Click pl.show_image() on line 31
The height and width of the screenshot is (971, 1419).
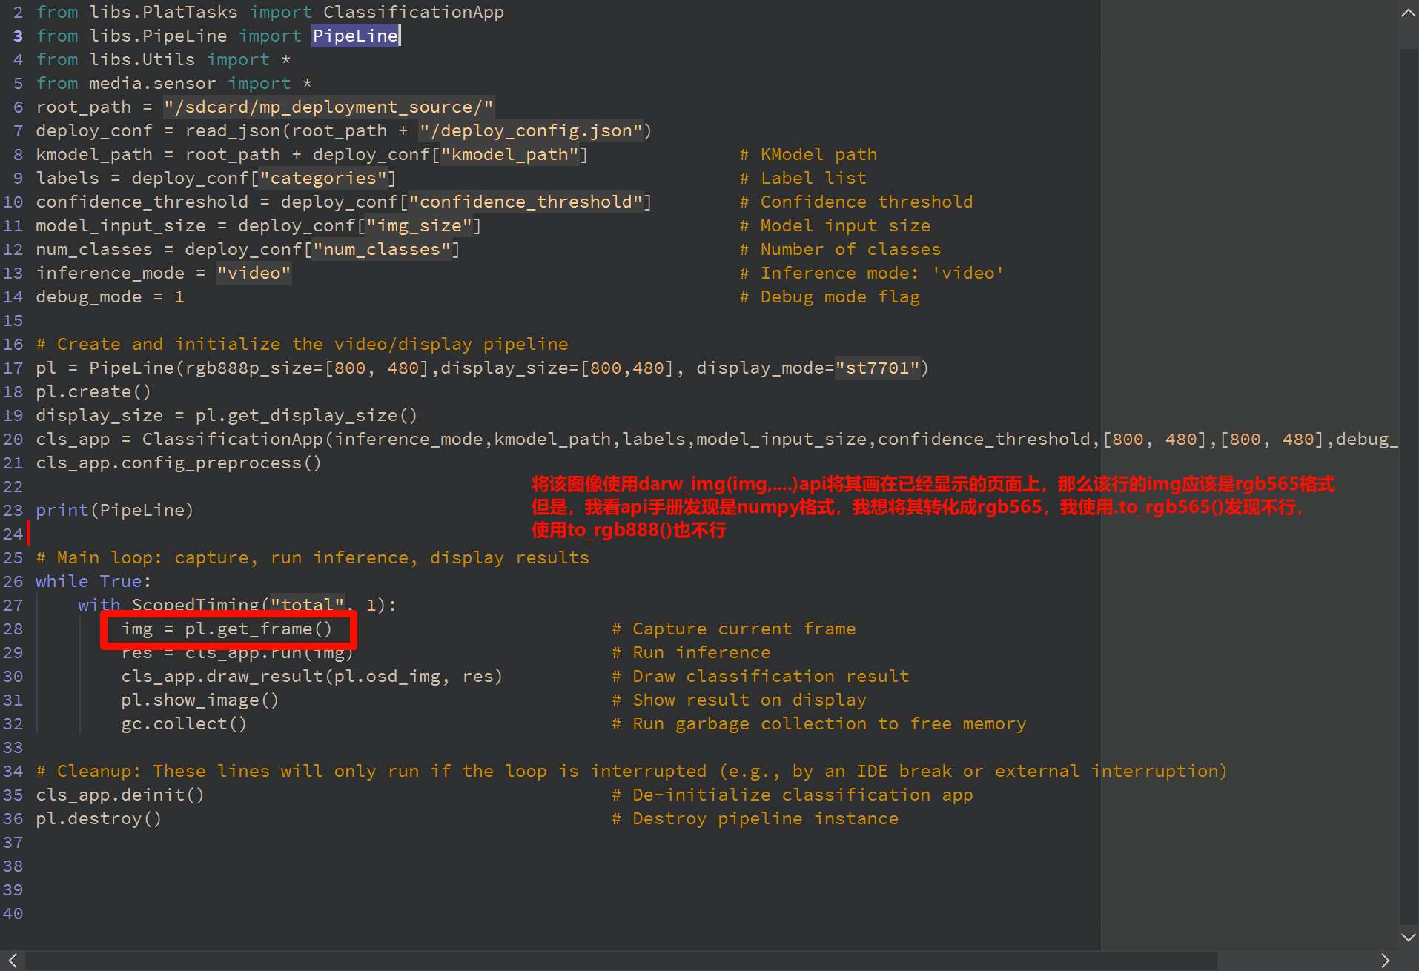click(x=199, y=700)
